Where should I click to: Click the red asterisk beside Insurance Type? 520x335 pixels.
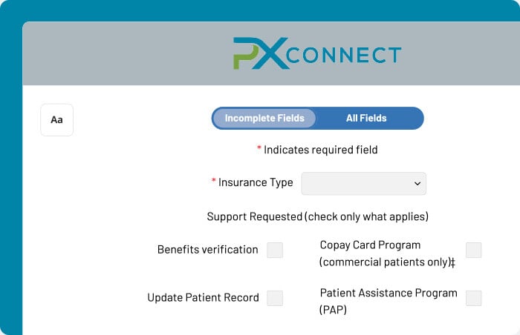tap(214, 180)
